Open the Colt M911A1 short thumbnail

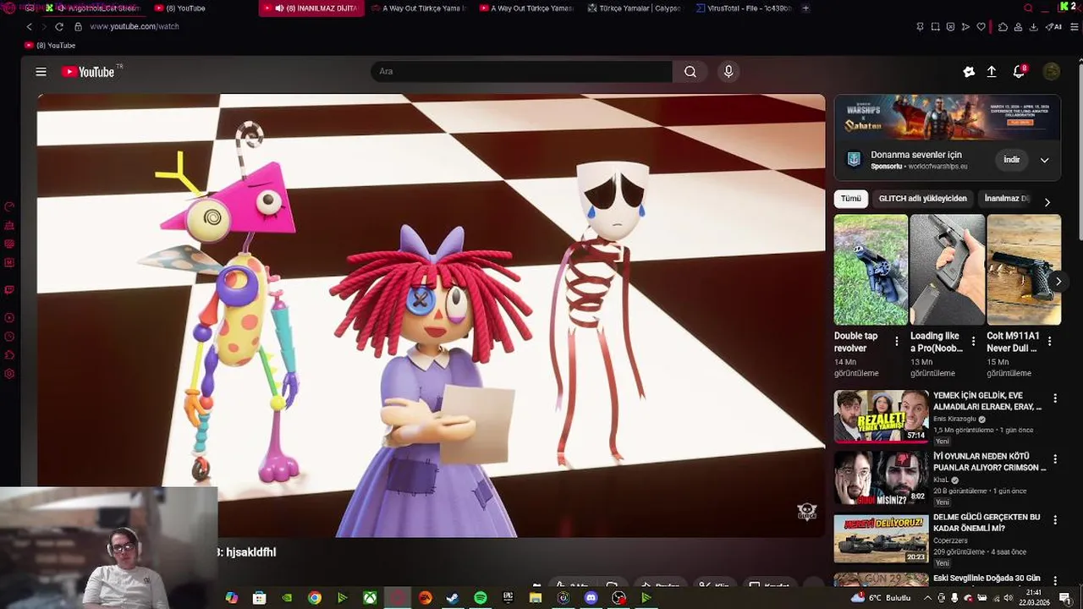point(1024,270)
